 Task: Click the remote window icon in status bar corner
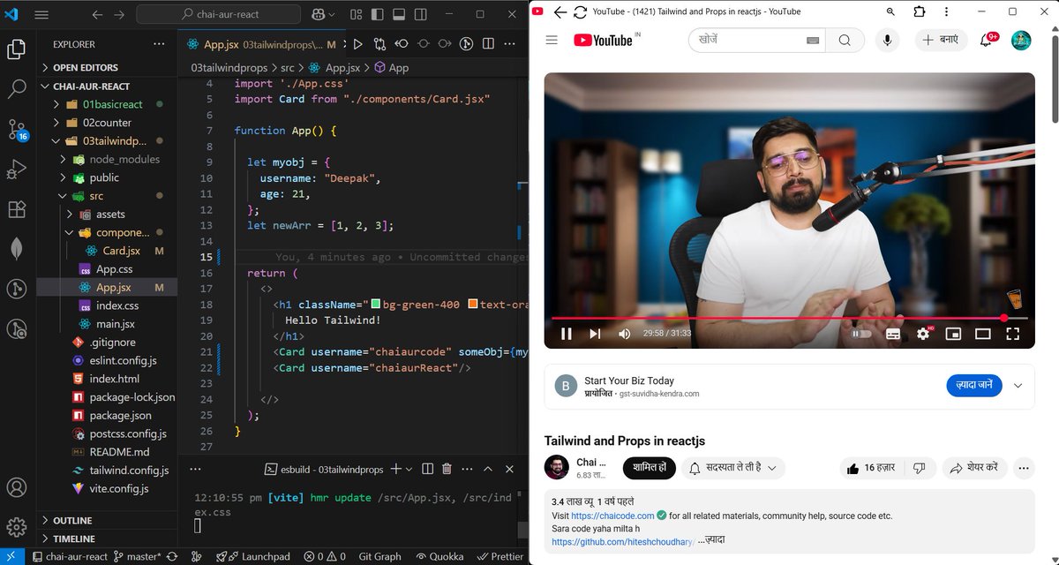pos(13,557)
